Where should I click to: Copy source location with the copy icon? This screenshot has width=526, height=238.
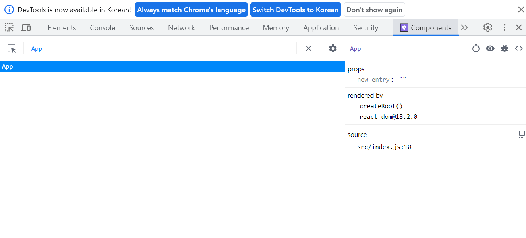click(x=521, y=135)
